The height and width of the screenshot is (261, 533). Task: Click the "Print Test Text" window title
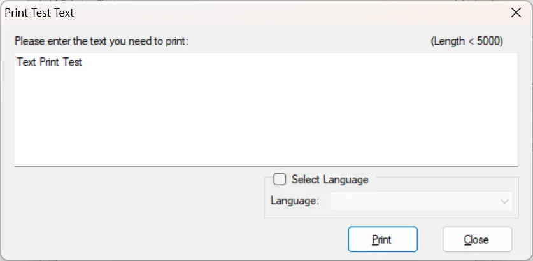(x=39, y=13)
